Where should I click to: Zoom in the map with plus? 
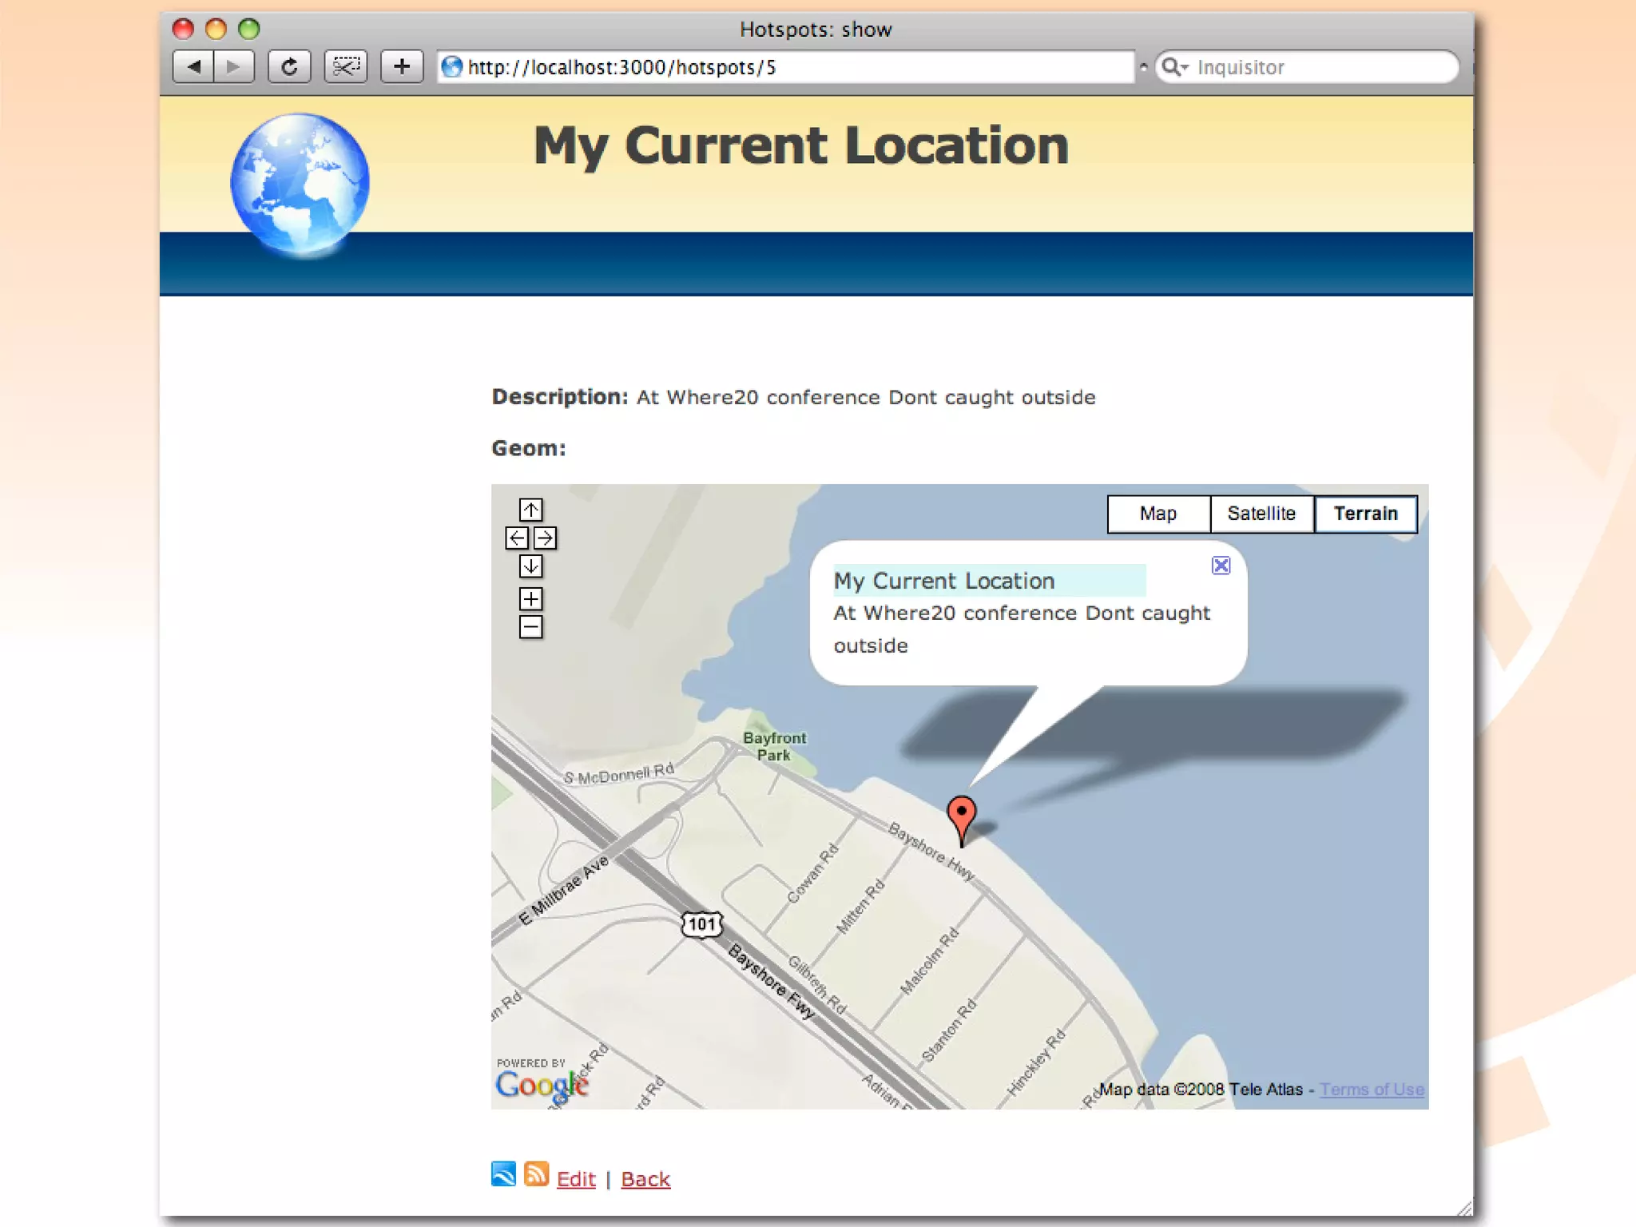click(530, 598)
